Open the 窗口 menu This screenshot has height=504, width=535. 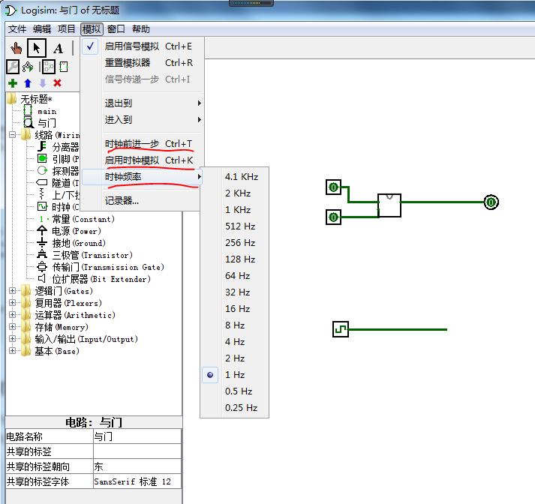[116, 29]
